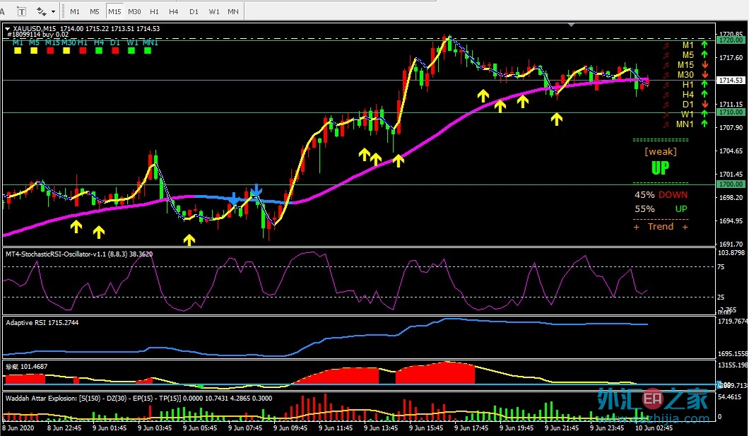This screenshot has height=436, width=749.
Task: Click the [weak] trend strength label
Action: [661, 151]
